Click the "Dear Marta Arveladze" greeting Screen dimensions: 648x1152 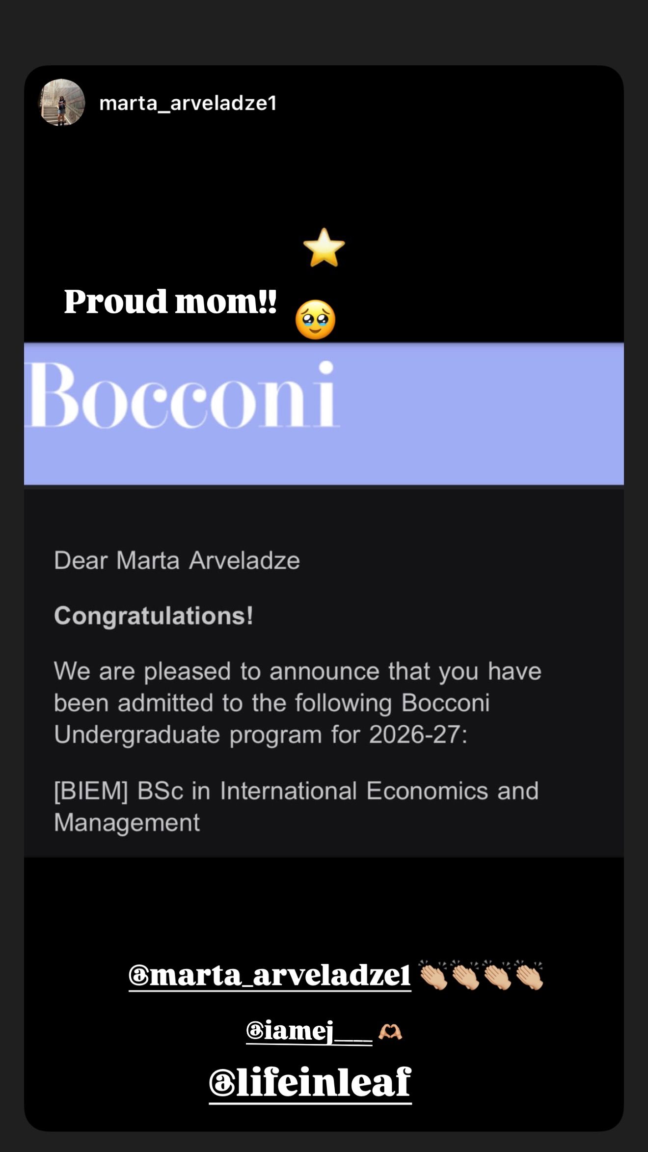click(177, 560)
